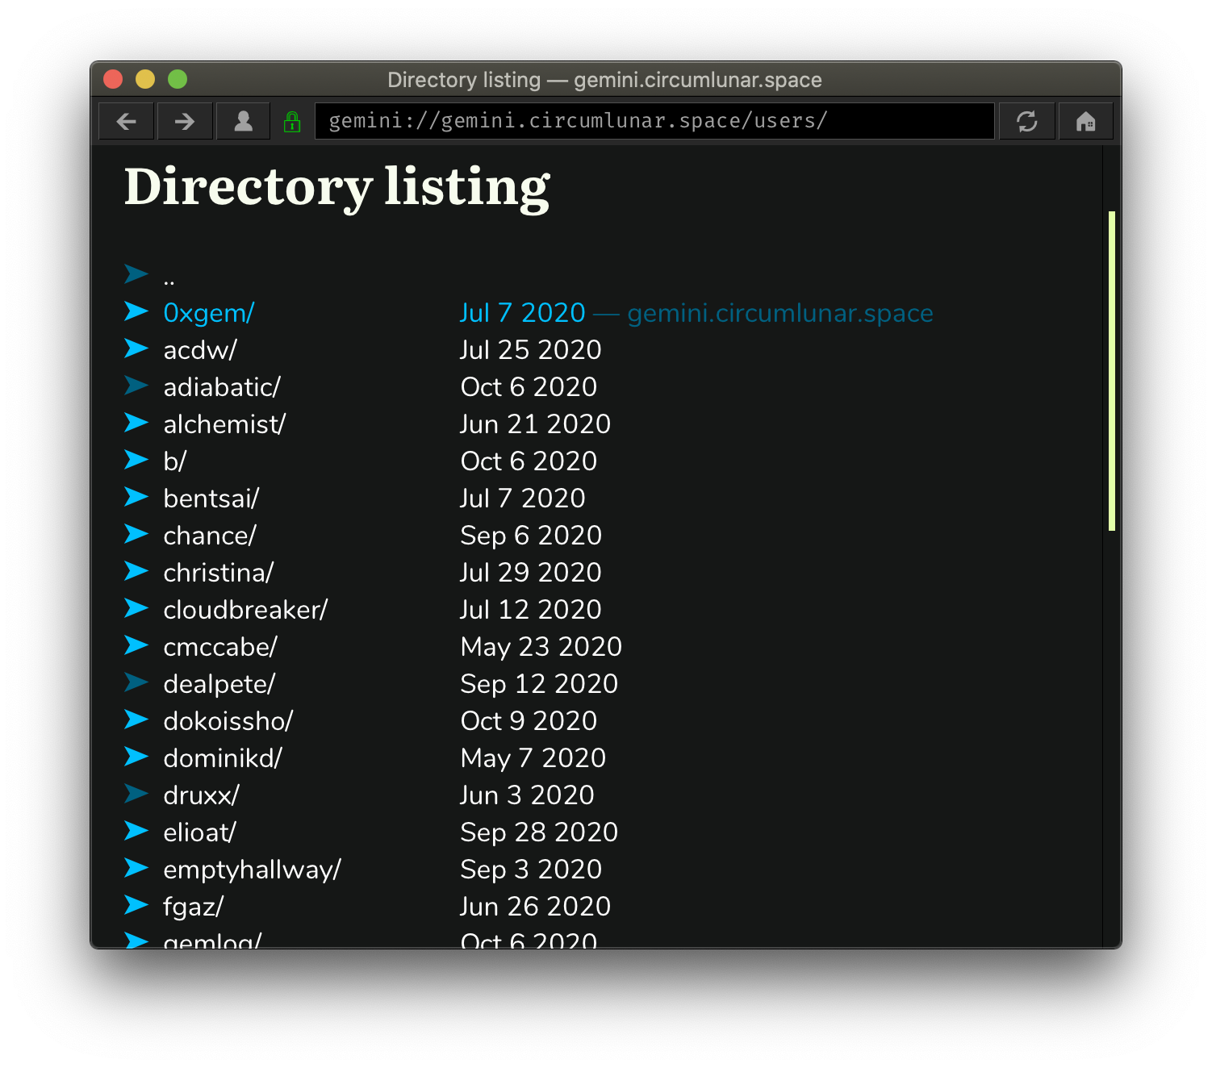Click the green lock security icon
The image size is (1212, 1068).
click(292, 122)
